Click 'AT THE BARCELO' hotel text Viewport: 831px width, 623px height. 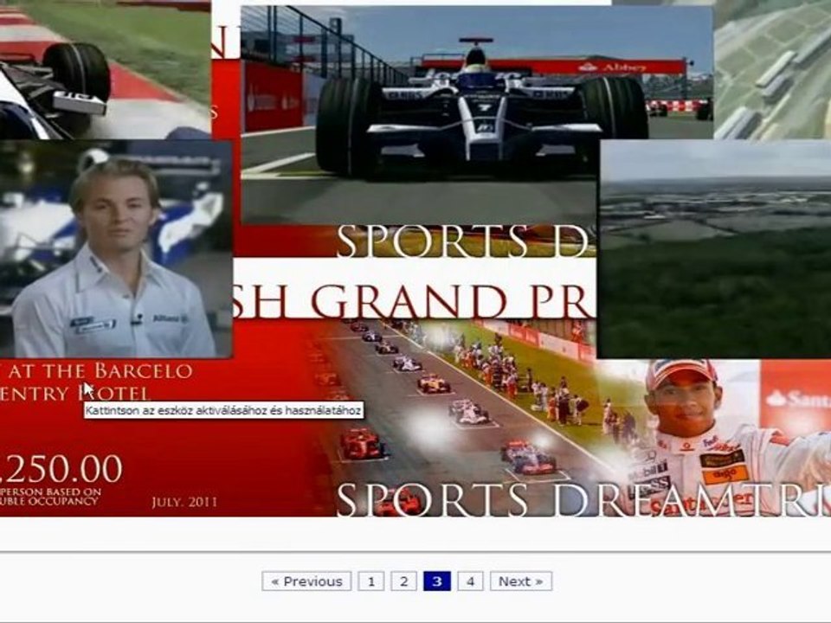coord(100,370)
